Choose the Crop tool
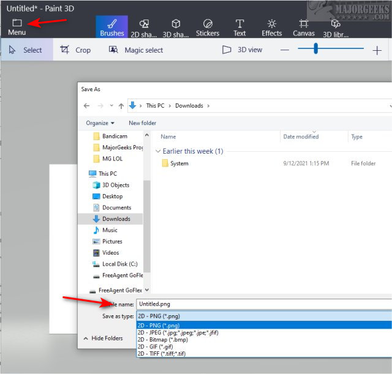Screen dimensions: 392x374 (75, 50)
